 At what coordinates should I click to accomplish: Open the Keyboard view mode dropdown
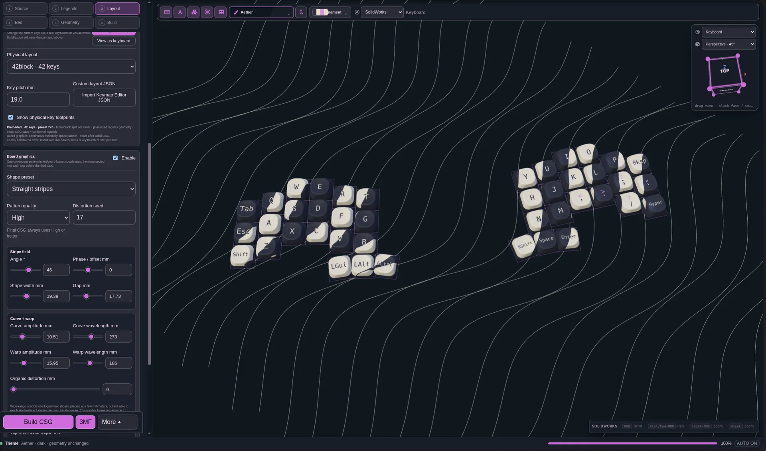(728, 32)
